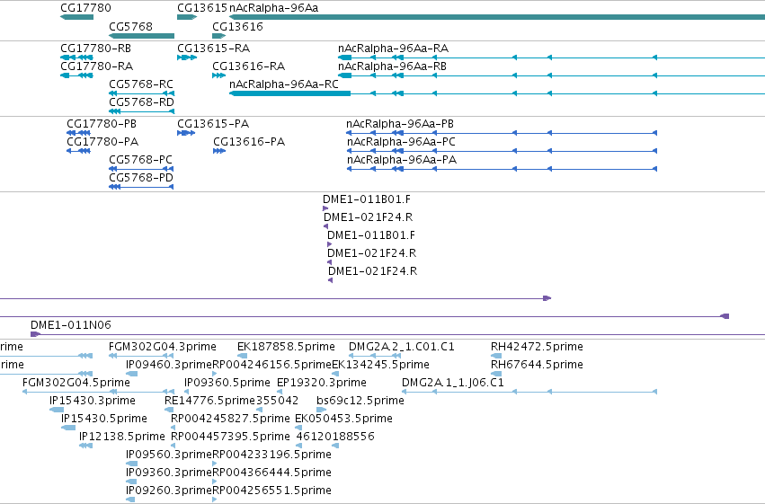
Task: Select transcript CG17780-RB
Action: point(95,49)
